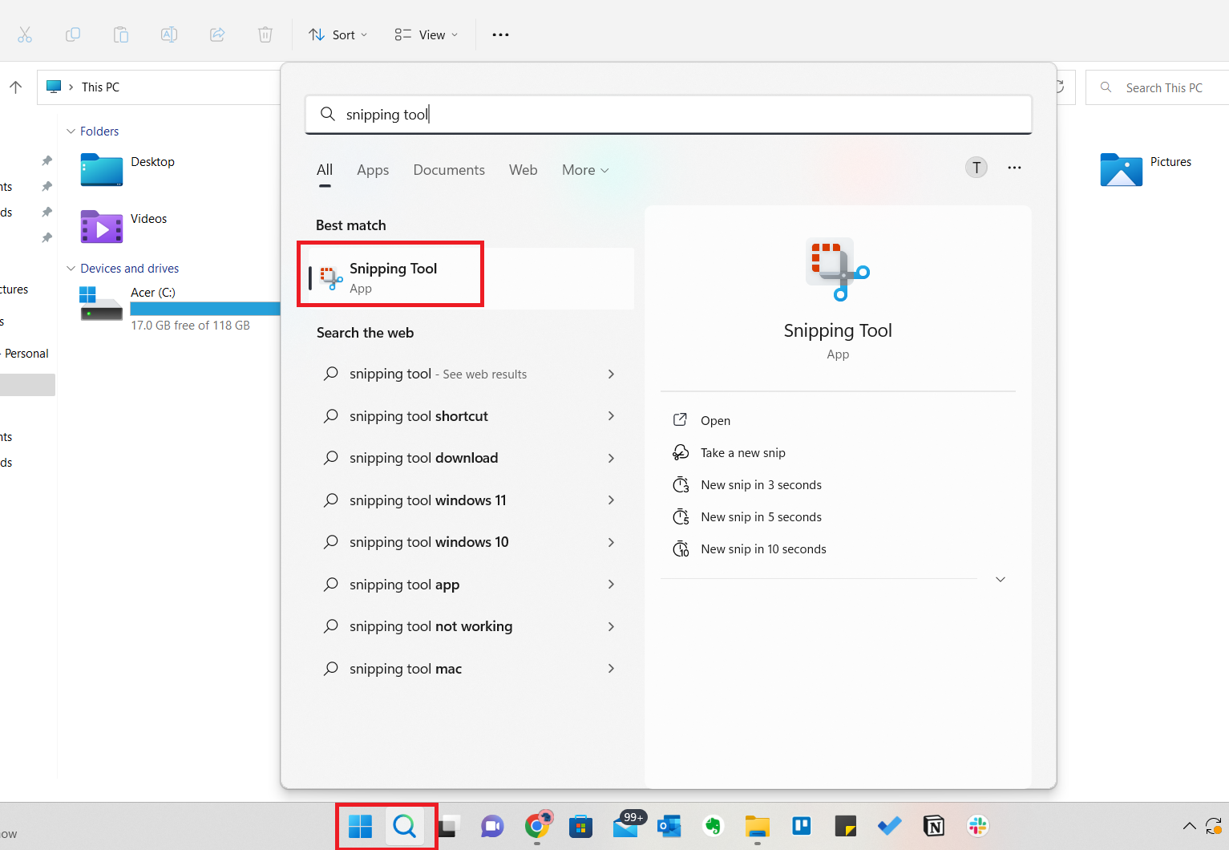Click the Delete trash icon in File Explorer

click(265, 34)
